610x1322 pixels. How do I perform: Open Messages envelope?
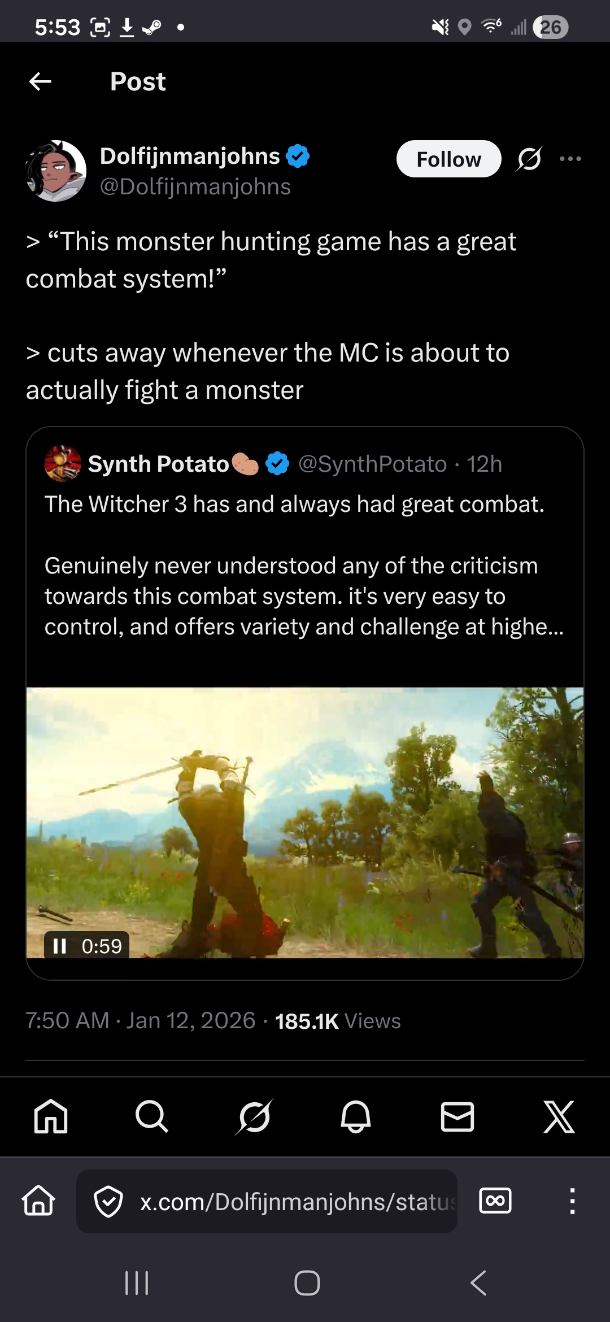(457, 1116)
